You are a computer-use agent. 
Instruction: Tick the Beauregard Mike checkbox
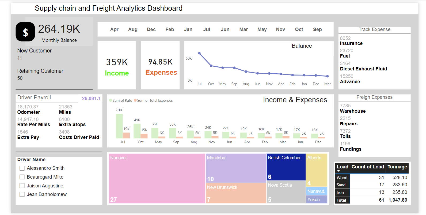tap(22, 177)
